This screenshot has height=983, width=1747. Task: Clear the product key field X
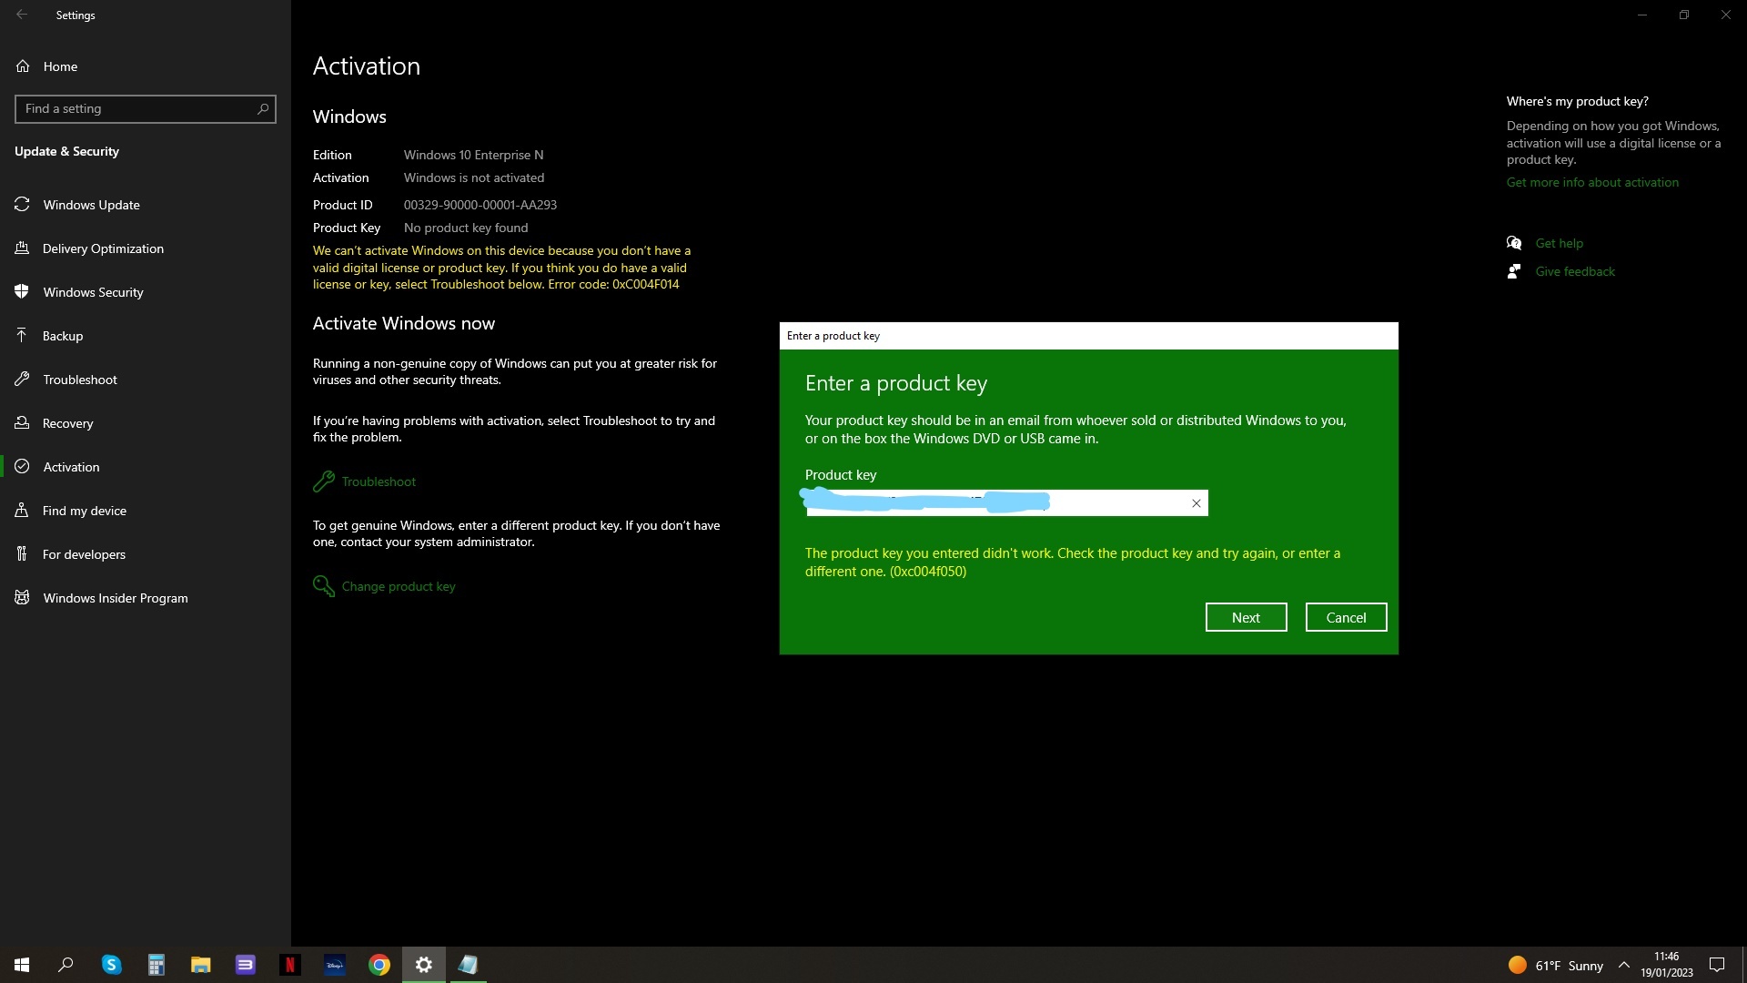[1197, 503]
